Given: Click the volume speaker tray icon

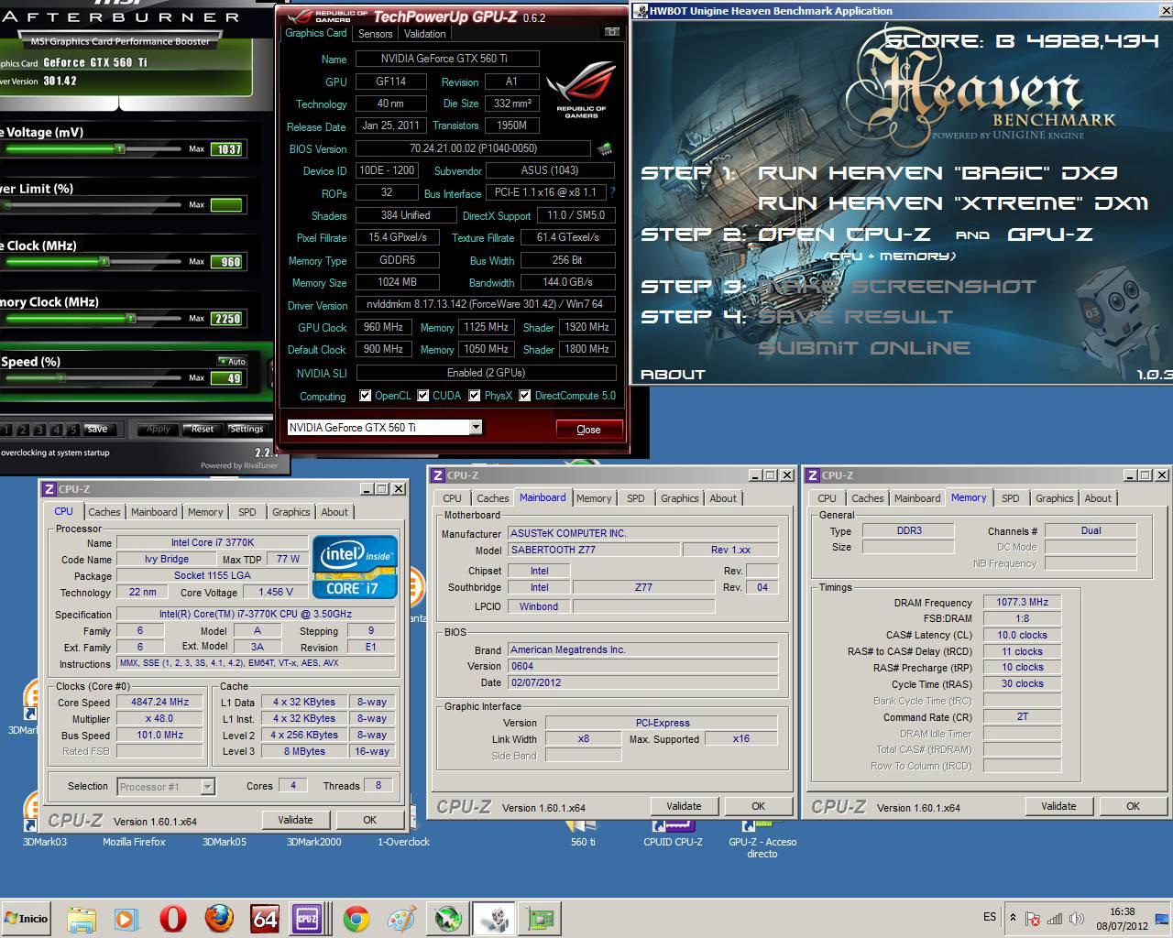Looking at the screenshot, I should (x=1077, y=919).
